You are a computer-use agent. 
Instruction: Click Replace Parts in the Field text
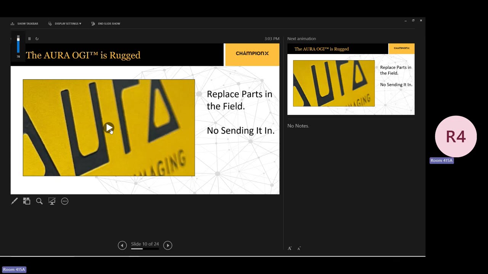(x=239, y=100)
